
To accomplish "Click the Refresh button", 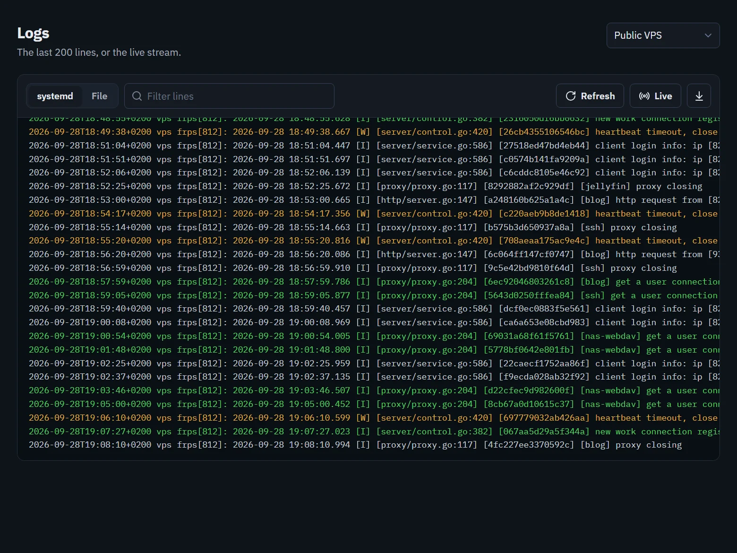I will 590,96.
